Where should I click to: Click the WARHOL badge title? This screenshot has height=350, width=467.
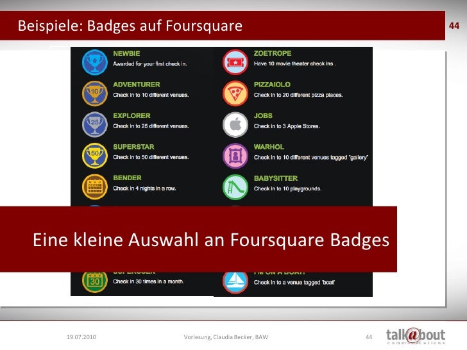[x=269, y=147]
